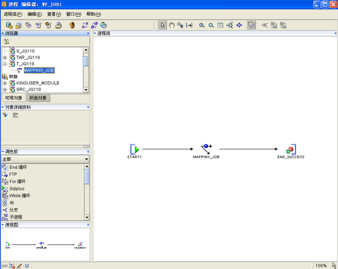Click the tag label toolbar icon
This screenshot has height=269, width=338.
tap(29, 25)
